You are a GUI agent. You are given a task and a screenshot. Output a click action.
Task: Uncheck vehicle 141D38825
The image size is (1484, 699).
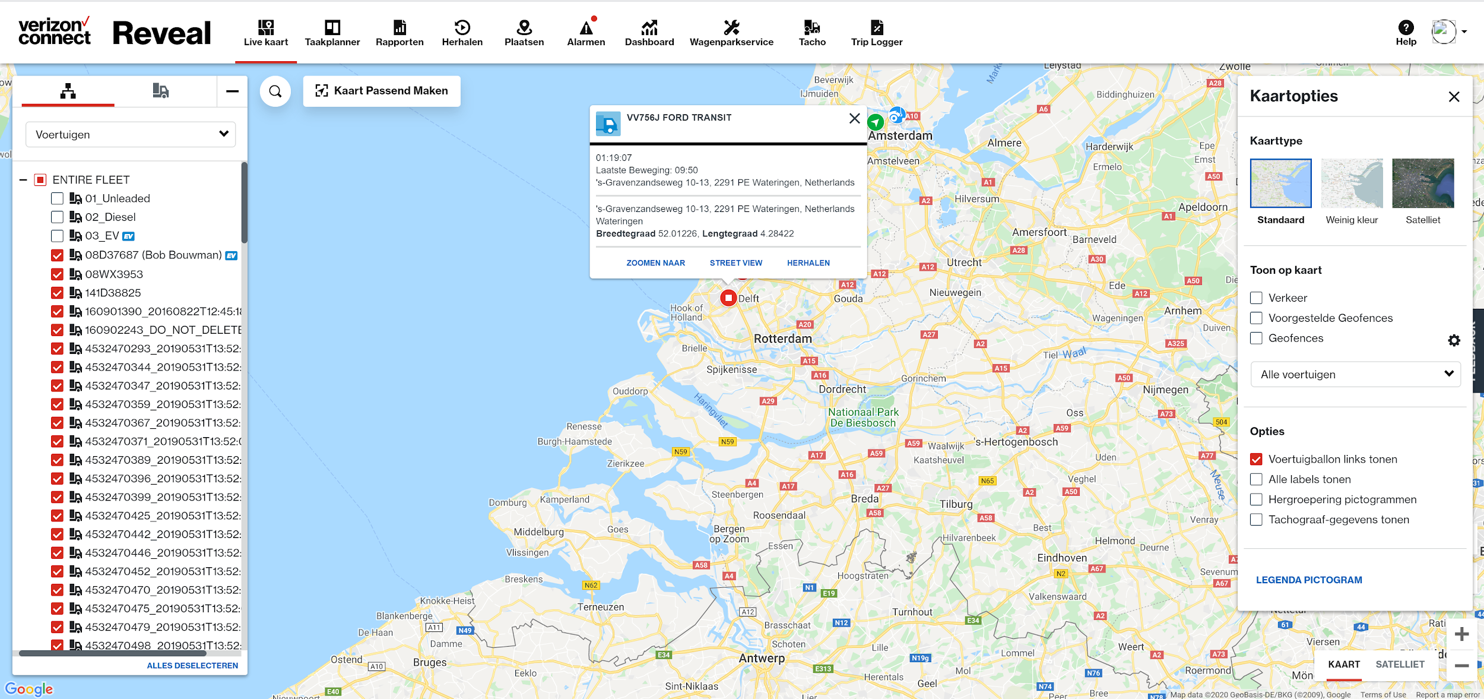click(x=57, y=293)
